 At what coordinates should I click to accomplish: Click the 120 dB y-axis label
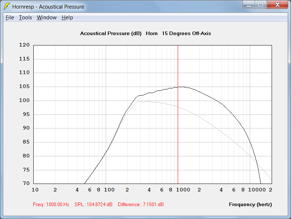coord(24,45)
